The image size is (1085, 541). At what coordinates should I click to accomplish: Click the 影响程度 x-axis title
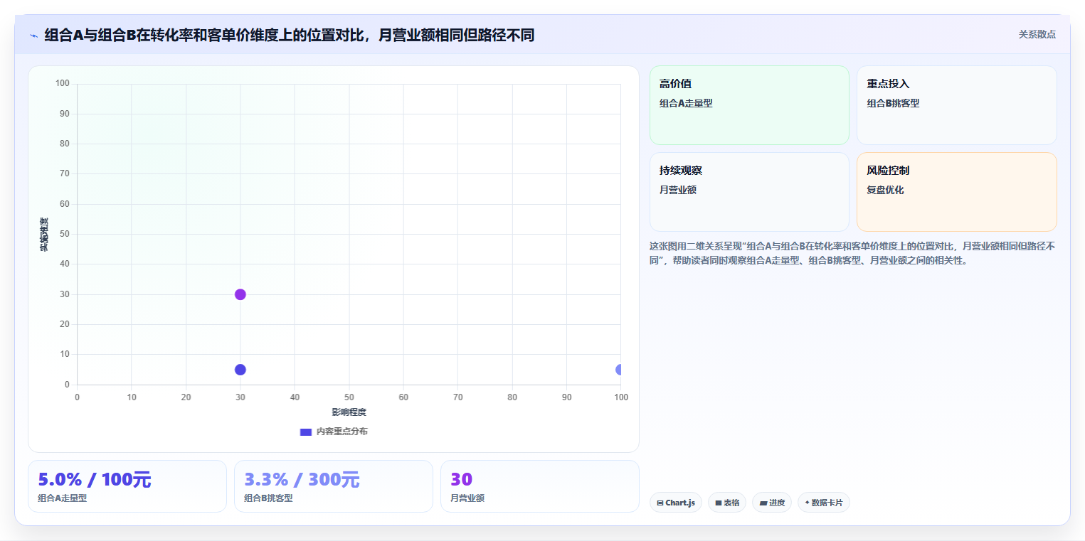pyautogui.click(x=349, y=412)
